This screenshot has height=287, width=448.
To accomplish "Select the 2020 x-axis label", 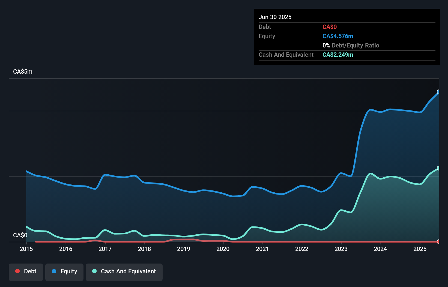I will (x=223, y=249).
